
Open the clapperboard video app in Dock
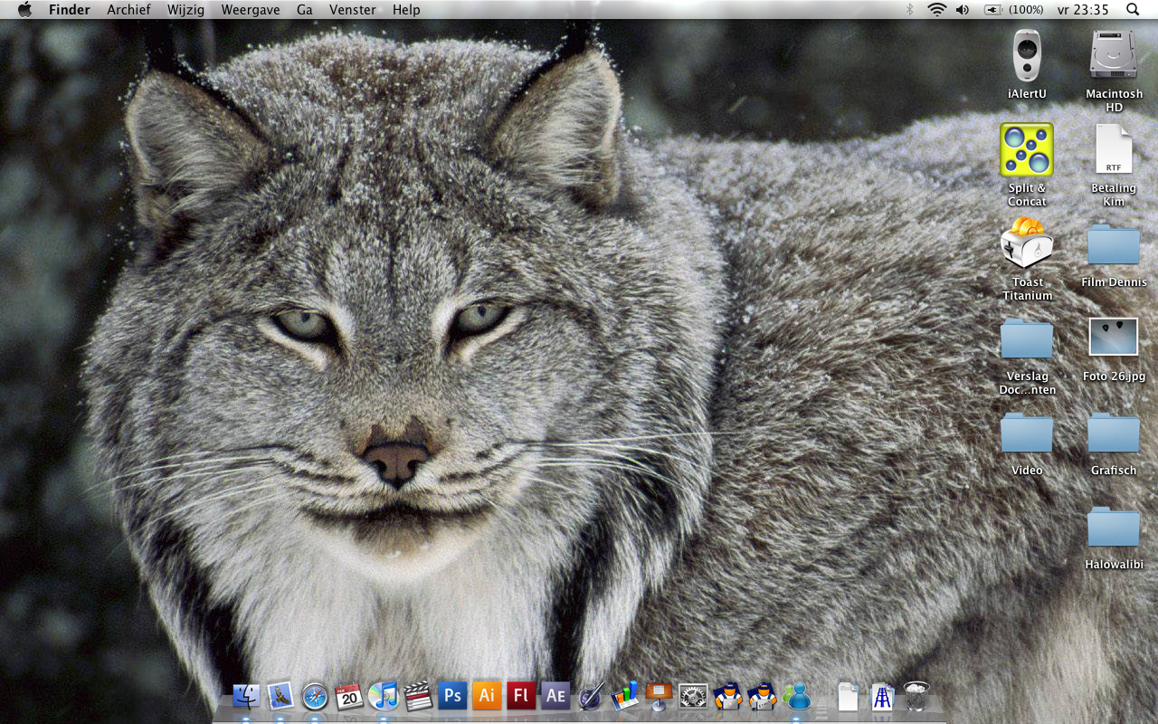[x=418, y=696]
